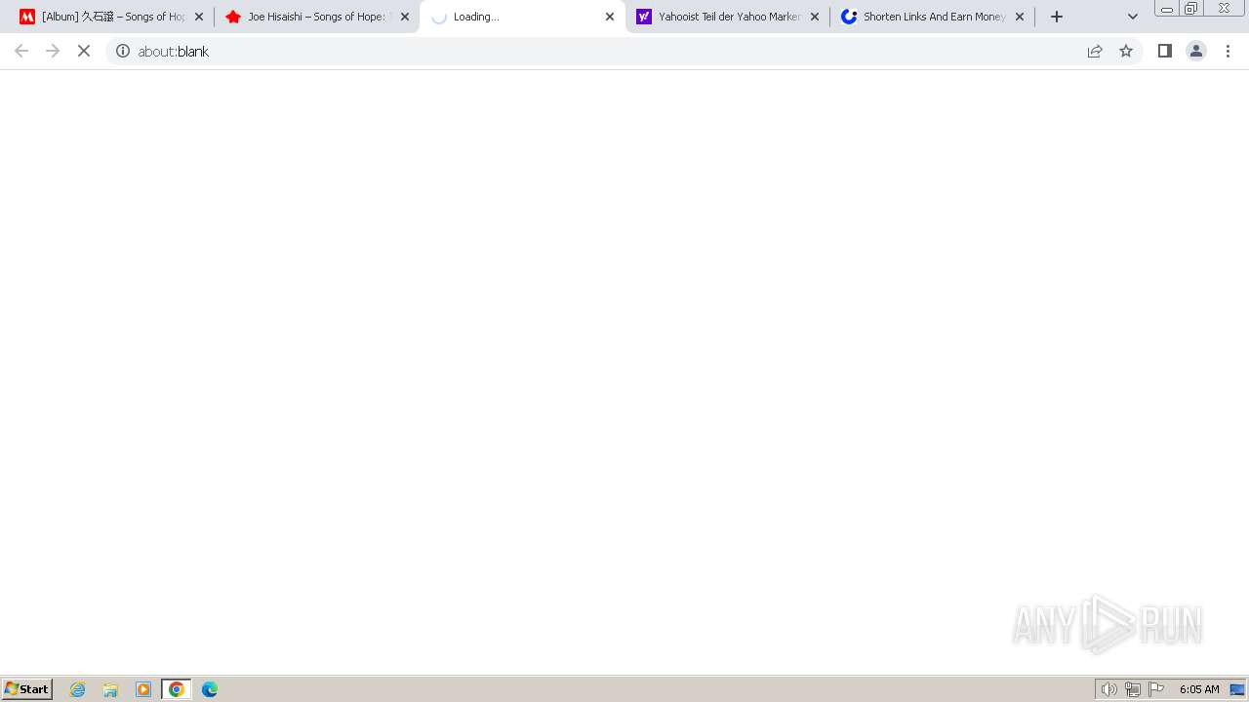
Task: Toggle the browser side panel
Action: tap(1165, 51)
